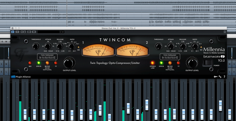
Task: Toggle channel 1 DYN IN green button
Action: point(38,63)
